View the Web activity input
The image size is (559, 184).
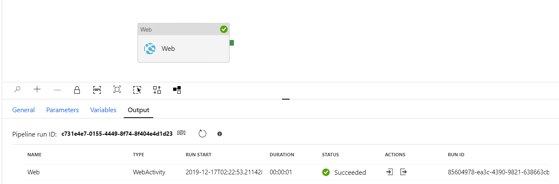pyautogui.click(x=390, y=172)
